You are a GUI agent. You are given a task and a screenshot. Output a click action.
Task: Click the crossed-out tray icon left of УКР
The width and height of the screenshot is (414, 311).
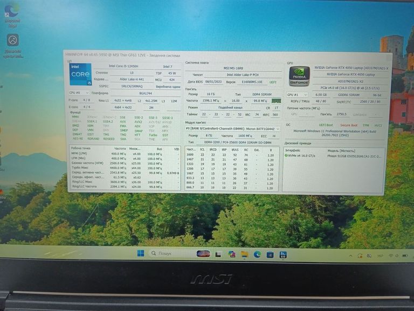[x=369, y=256]
